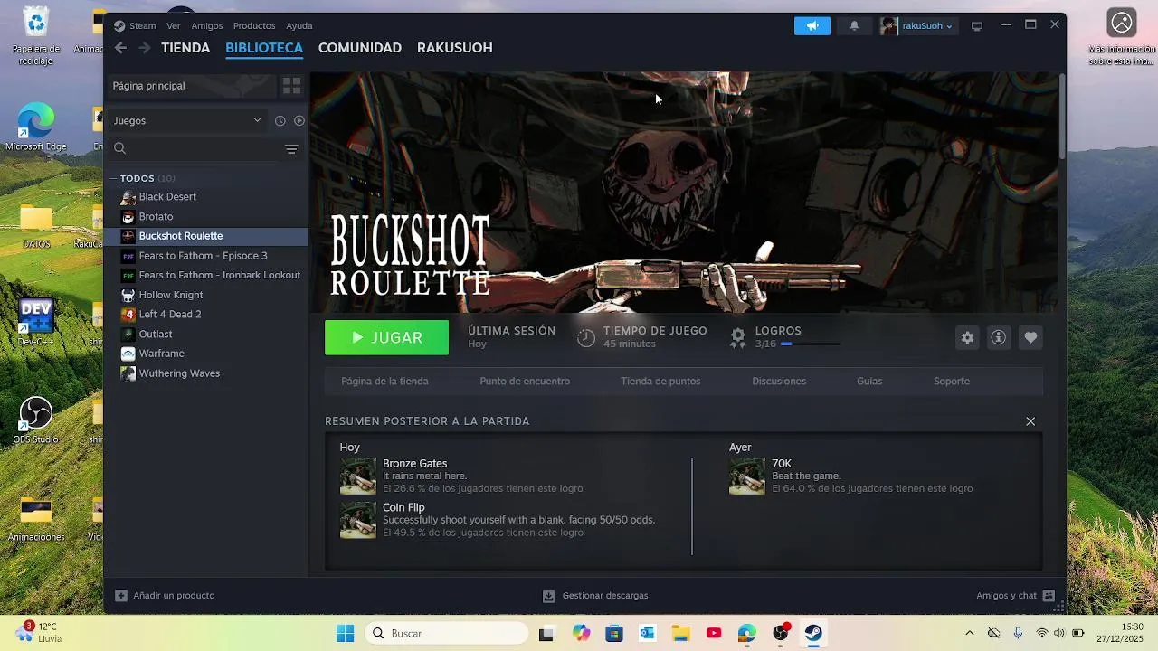This screenshot has height=651, width=1158.
Task: Open Tienda de puntos link
Action: tap(660, 381)
